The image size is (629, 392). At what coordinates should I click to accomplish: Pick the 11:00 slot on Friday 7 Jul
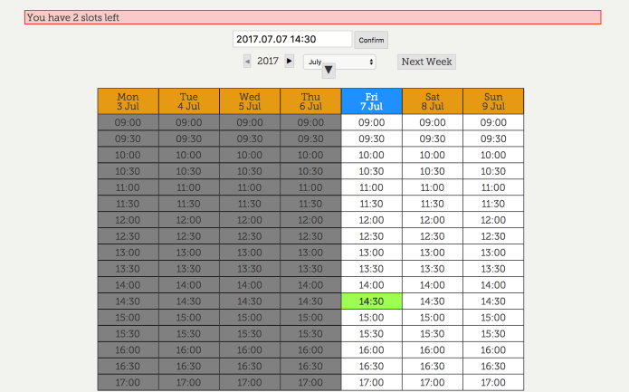point(371,187)
